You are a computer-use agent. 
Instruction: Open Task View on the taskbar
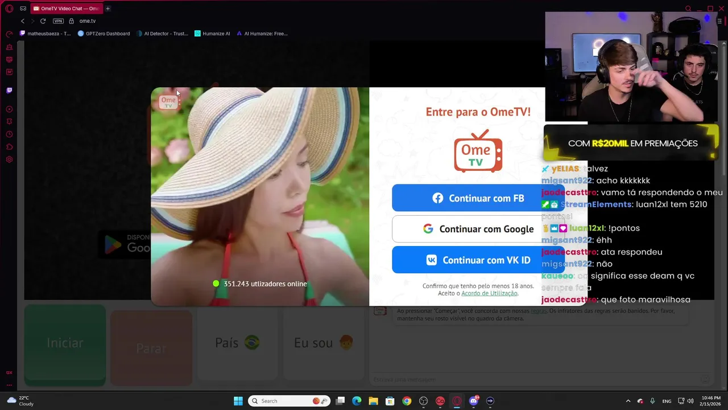click(x=340, y=401)
